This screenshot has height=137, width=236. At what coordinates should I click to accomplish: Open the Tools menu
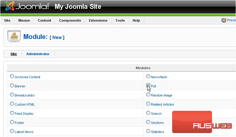click(120, 20)
